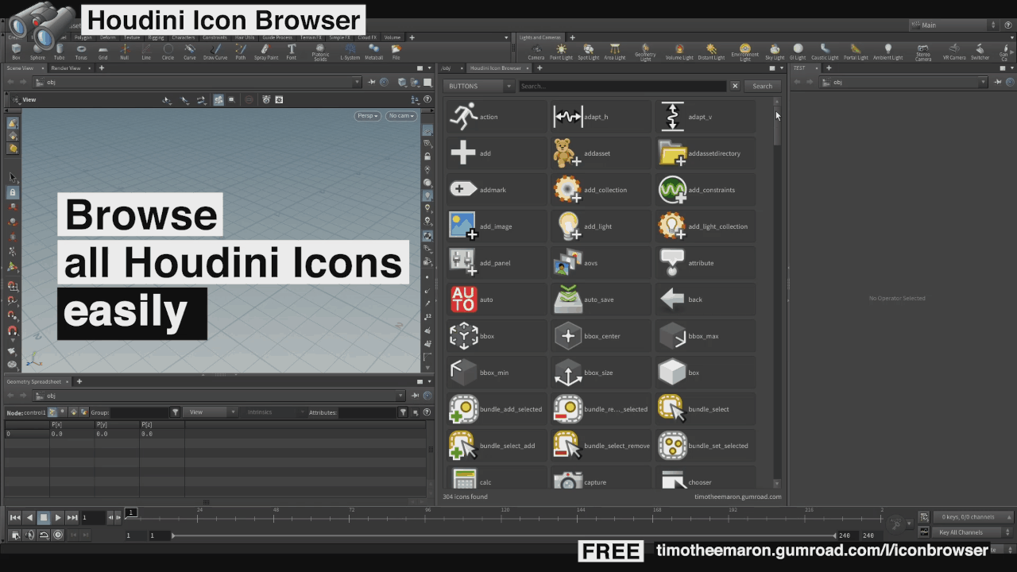Pick the adapt_h icon tile

tap(601, 117)
